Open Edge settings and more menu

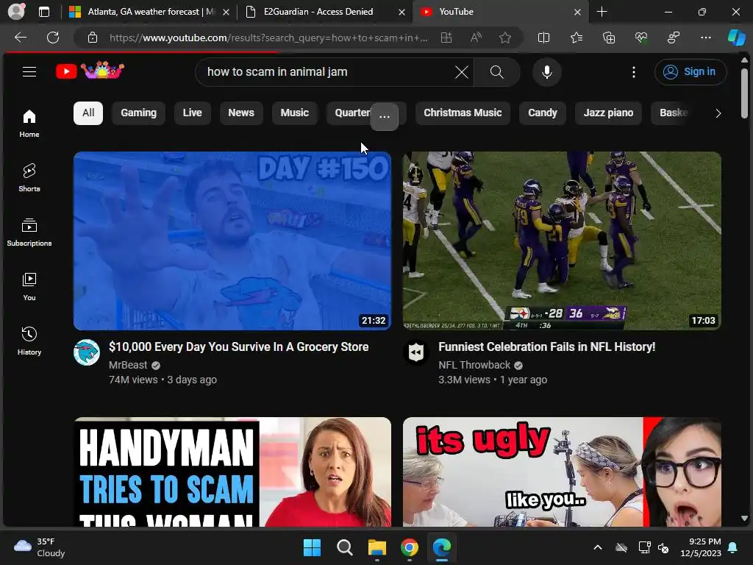click(x=705, y=38)
